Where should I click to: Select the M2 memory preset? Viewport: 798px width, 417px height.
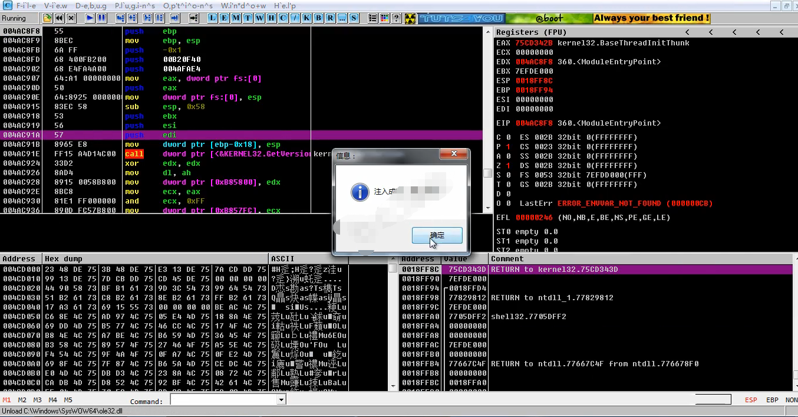pyautogui.click(x=22, y=400)
